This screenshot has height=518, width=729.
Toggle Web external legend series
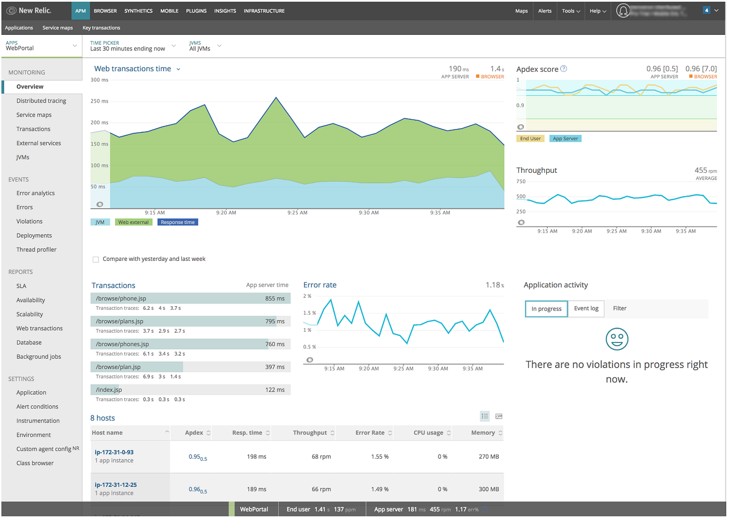133,222
